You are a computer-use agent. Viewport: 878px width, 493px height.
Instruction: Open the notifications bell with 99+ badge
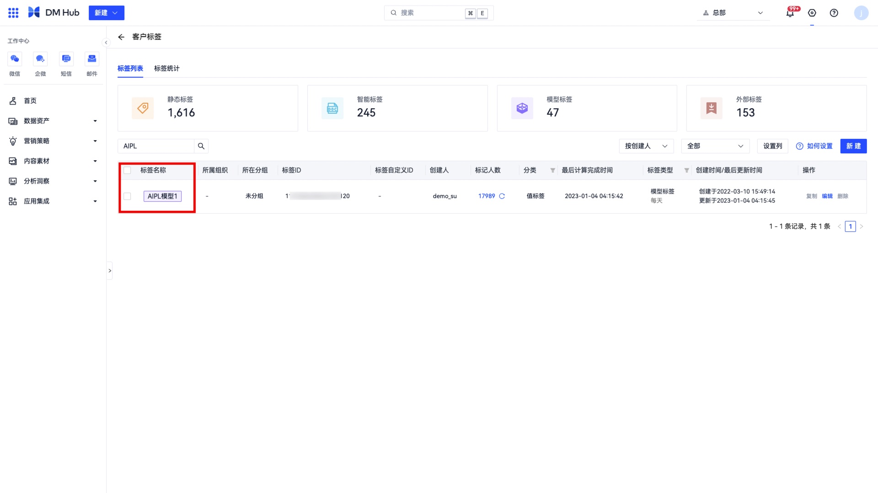point(790,13)
